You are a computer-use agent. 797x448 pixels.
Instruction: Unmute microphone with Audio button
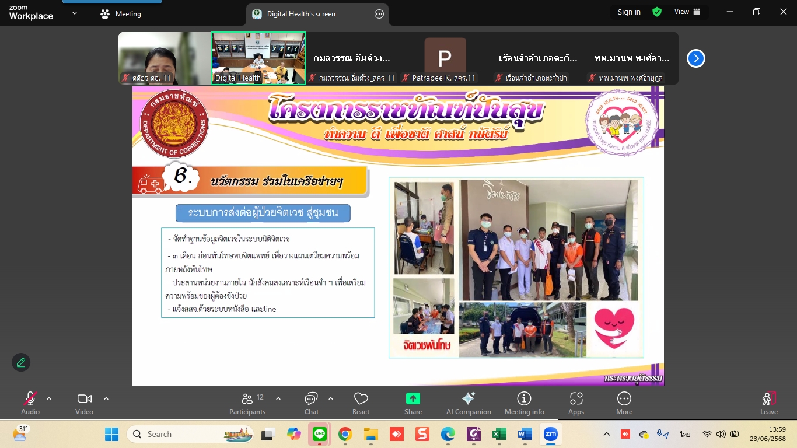[30, 403]
